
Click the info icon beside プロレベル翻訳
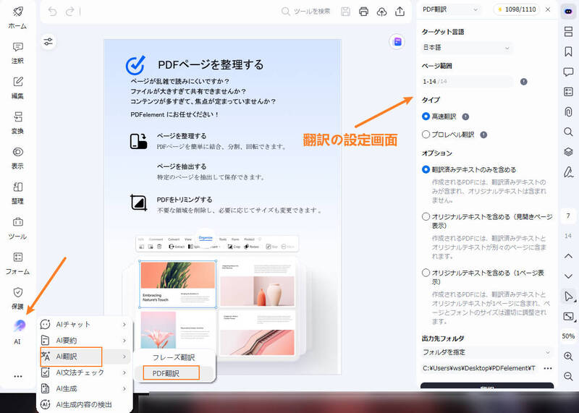(483, 135)
